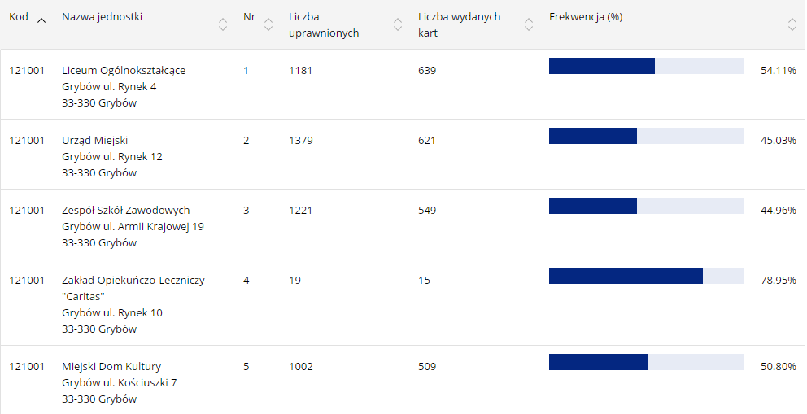807x414 pixels.
Task: Click the 50.80% percentage value
Action: pyautogui.click(x=778, y=367)
